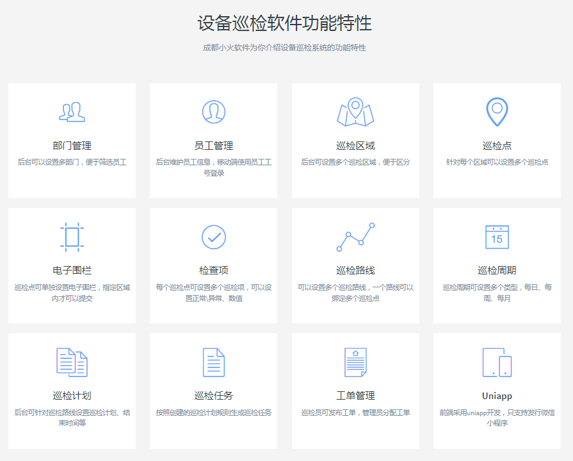Click the 巡检计划 double document icon
This screenshot has width=573, height=461.
point(72,362)
